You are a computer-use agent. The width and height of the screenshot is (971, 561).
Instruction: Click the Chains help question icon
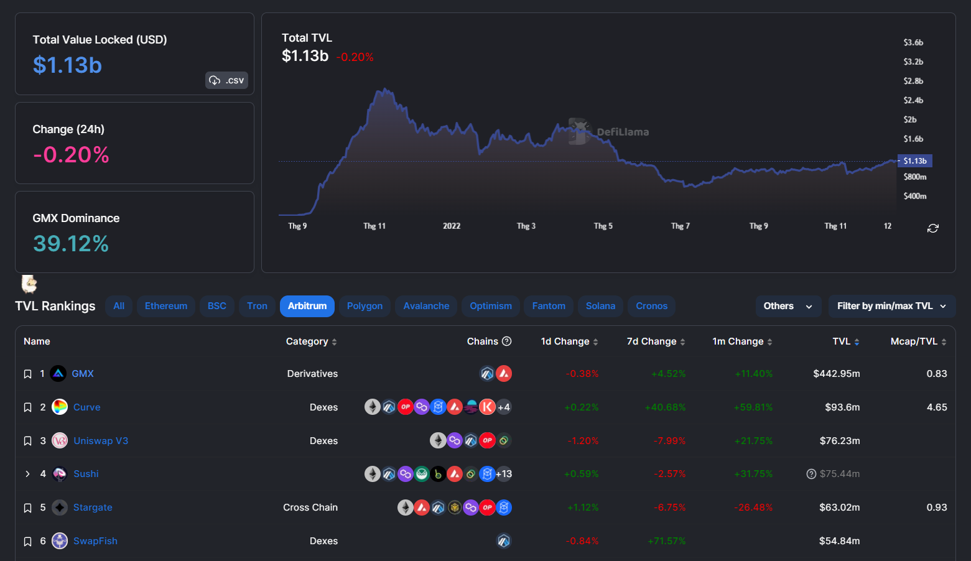(506, 341)
